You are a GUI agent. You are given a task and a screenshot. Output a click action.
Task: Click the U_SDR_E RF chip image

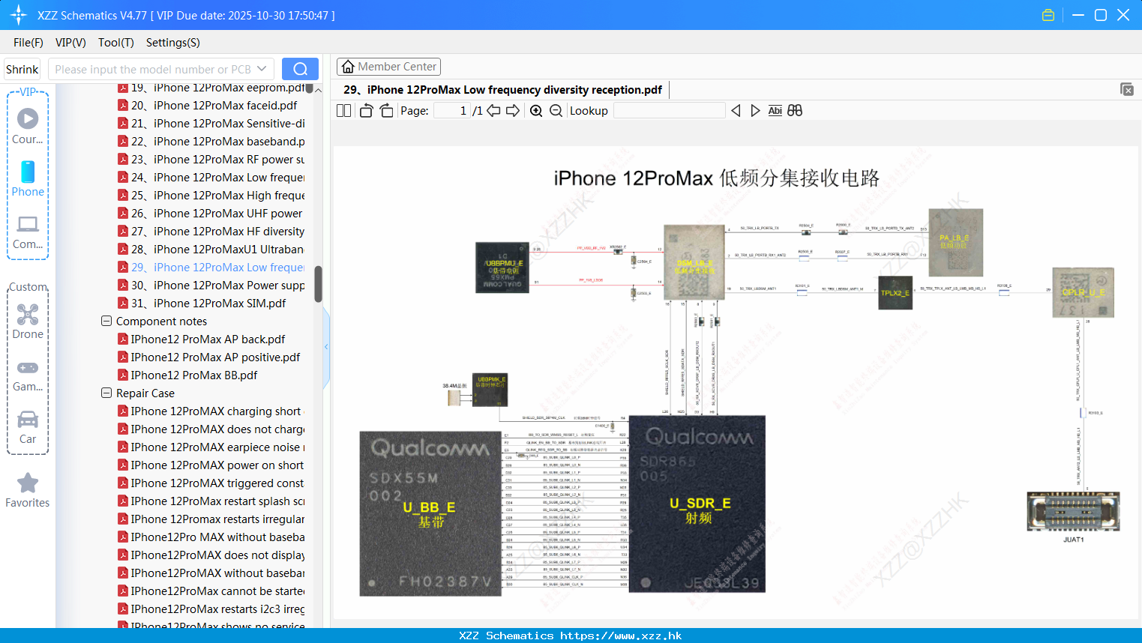pyautogui.click(x=697, y=504)
